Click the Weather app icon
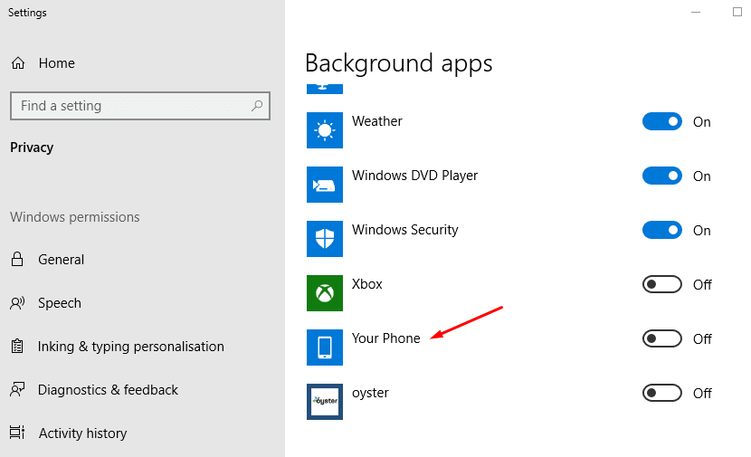751x457 pixels. (325, 130)
